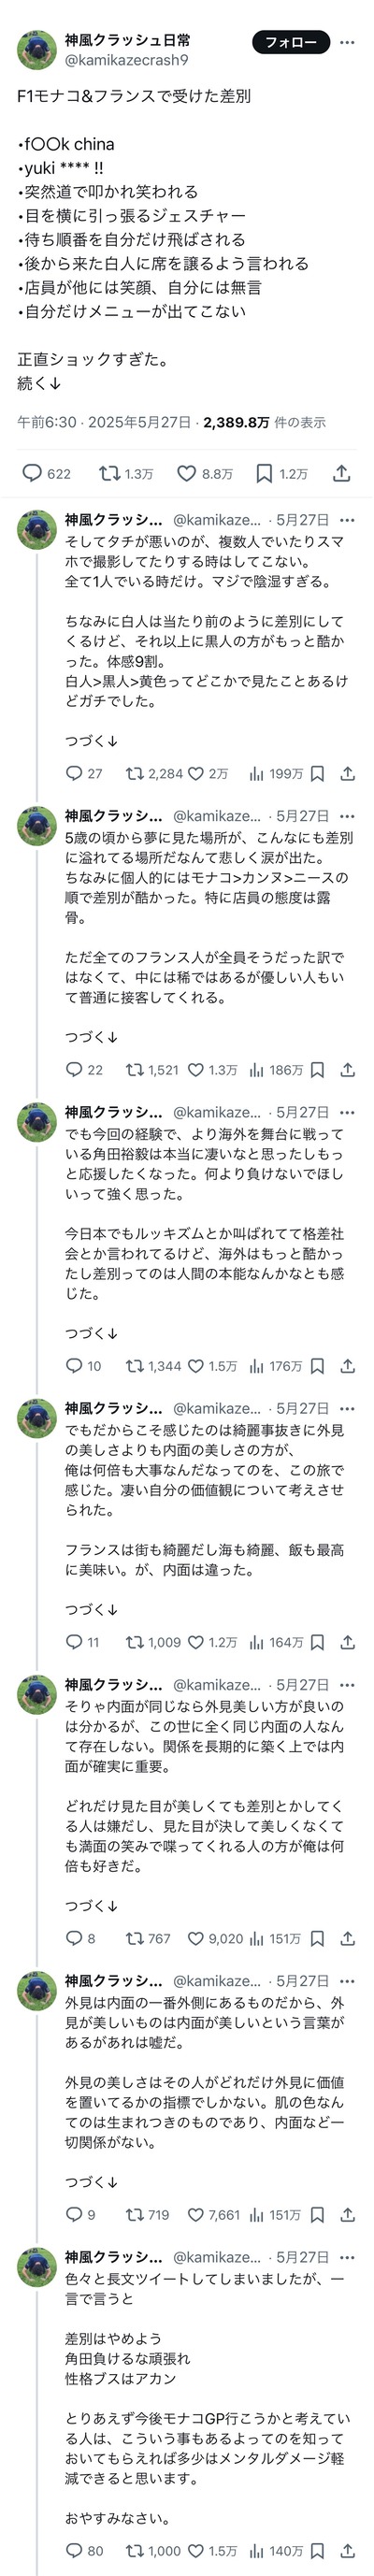
Task: Open the 午前6:30 · 2025年5月27日 timestamp
Action: 106,422
